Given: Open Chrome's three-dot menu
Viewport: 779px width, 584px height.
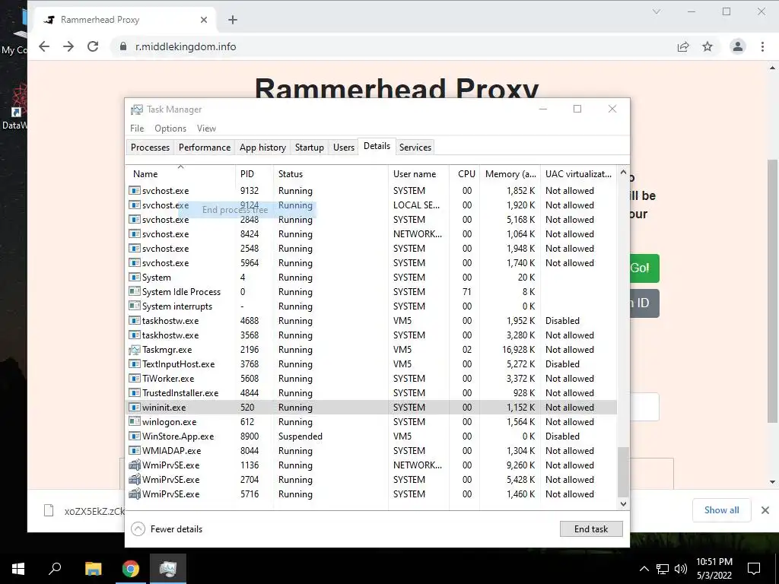Looking at the screenshot, I should (762, 46).
